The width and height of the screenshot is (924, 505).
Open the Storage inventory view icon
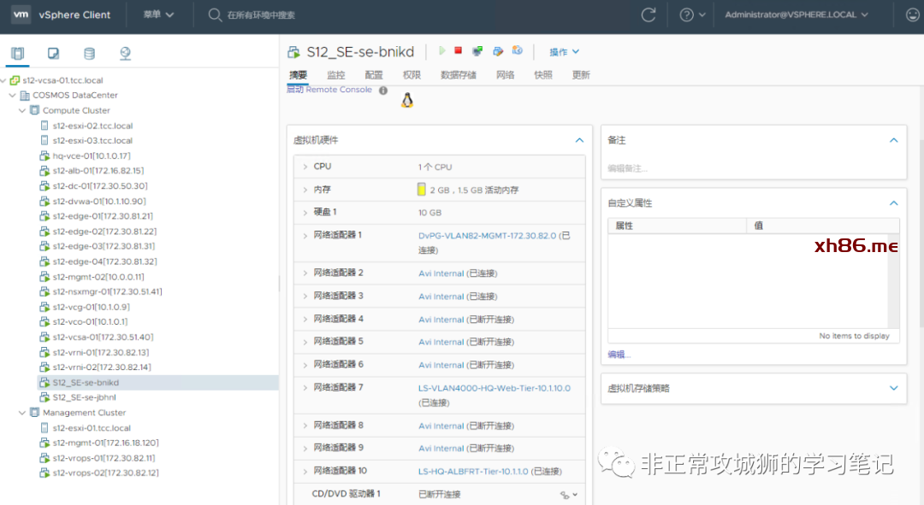[89, 54]
